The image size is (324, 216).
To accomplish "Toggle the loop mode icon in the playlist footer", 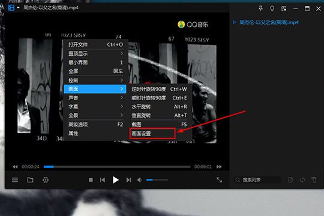I will pyautogui.click(x=302, y=180).
